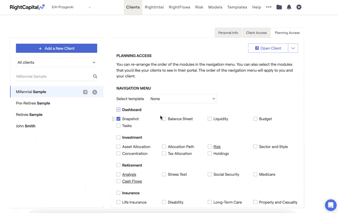The height and width of the screenshot is (213, 338).
Task: Select Retiree Sample client
Action: tap(29, 115)
